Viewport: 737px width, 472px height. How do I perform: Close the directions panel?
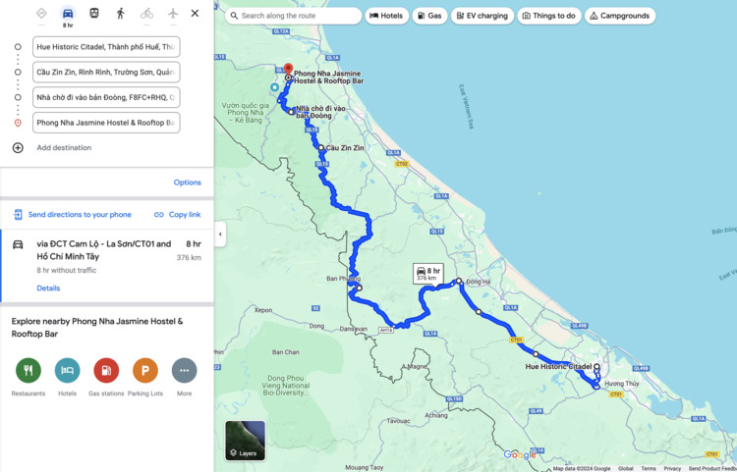click(x=195, y=13)
